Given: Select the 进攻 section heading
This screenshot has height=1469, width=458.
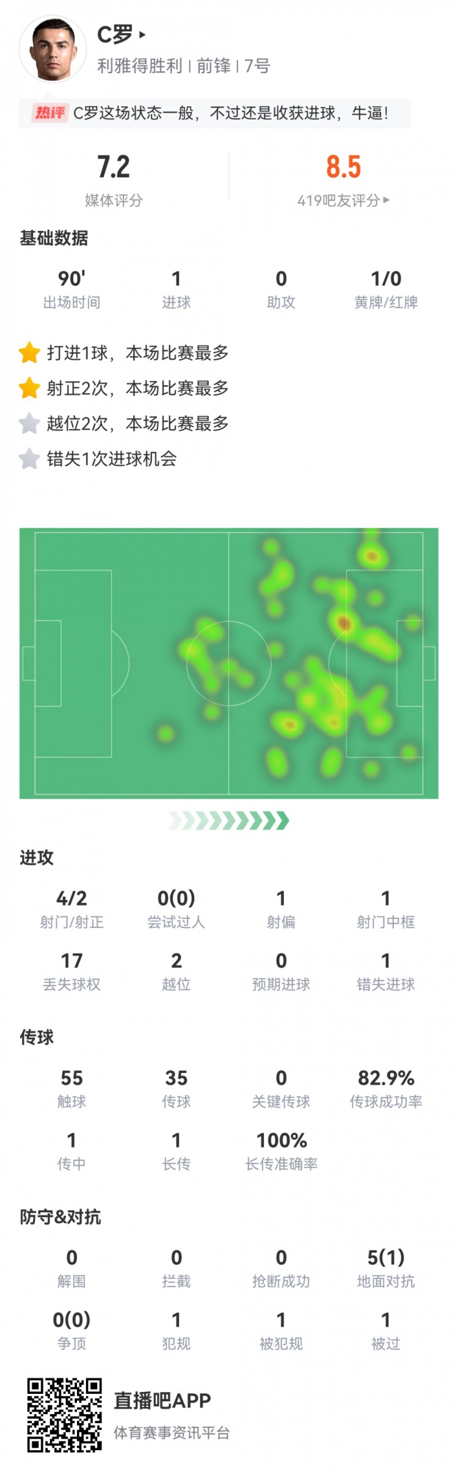Looking at the screenshot, I should tap(37, 858).
